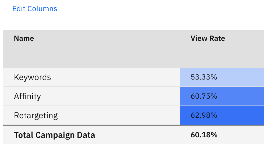Open the Edit Columns link
This screenshot has height=149, width=264.
pos(35,9)
